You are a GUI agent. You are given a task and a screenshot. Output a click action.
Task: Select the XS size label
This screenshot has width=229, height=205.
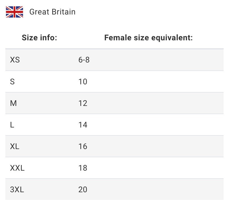pyautogui.click(x=15, y=60)
